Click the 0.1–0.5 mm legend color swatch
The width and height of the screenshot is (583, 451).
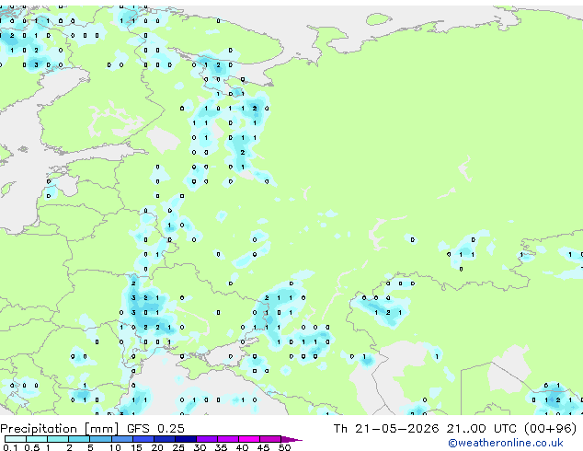[16, 439]
